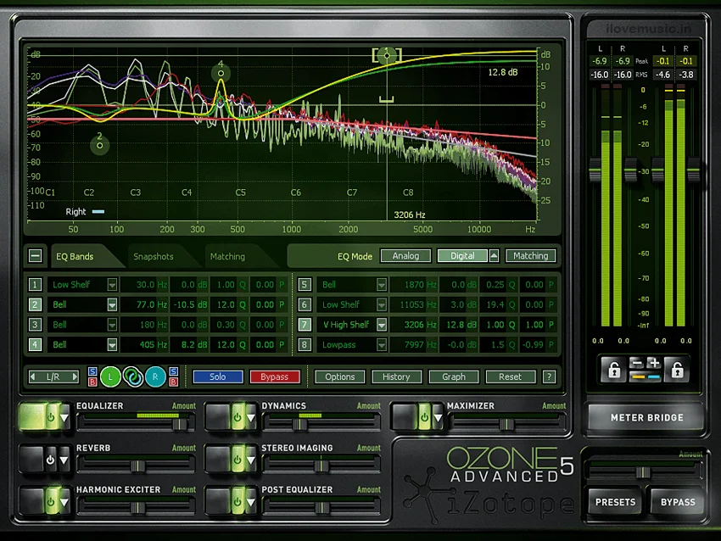This screenshot has height=541, width=721.
Task: Open band 8 Lowpass type dropdown
Action: click(x=382, y=345)
